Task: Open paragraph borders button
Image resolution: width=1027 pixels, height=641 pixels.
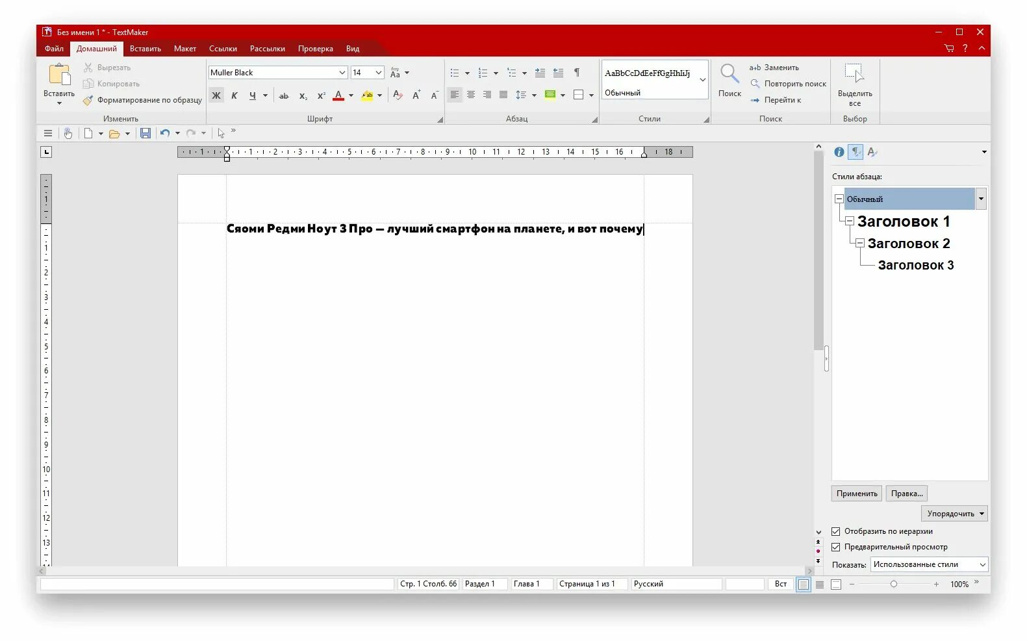Action: [579, 95]
